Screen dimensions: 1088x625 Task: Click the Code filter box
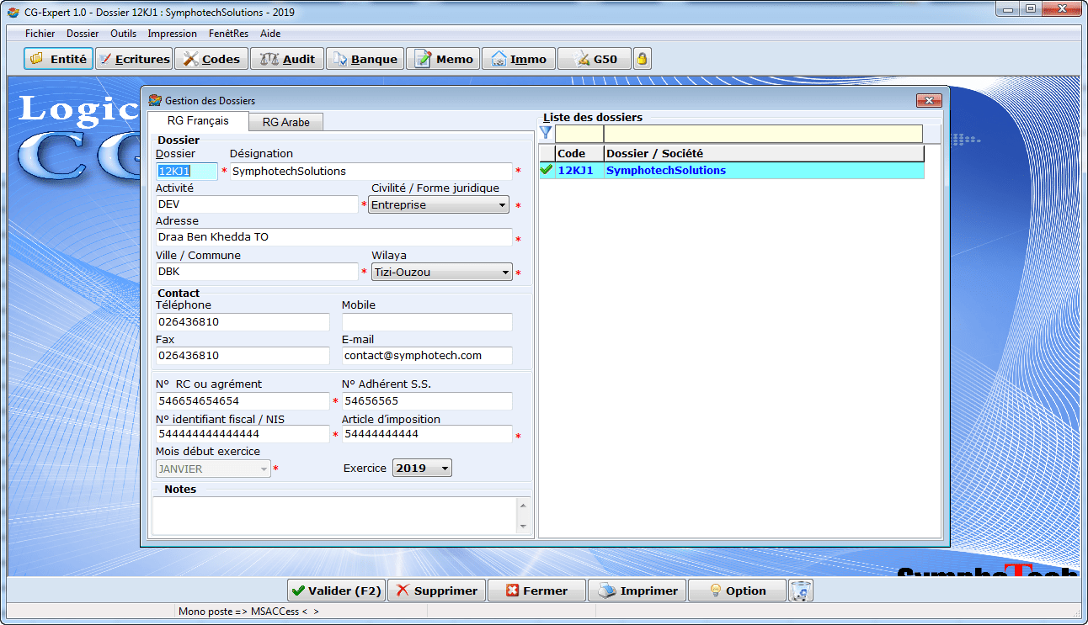point(579,134)
